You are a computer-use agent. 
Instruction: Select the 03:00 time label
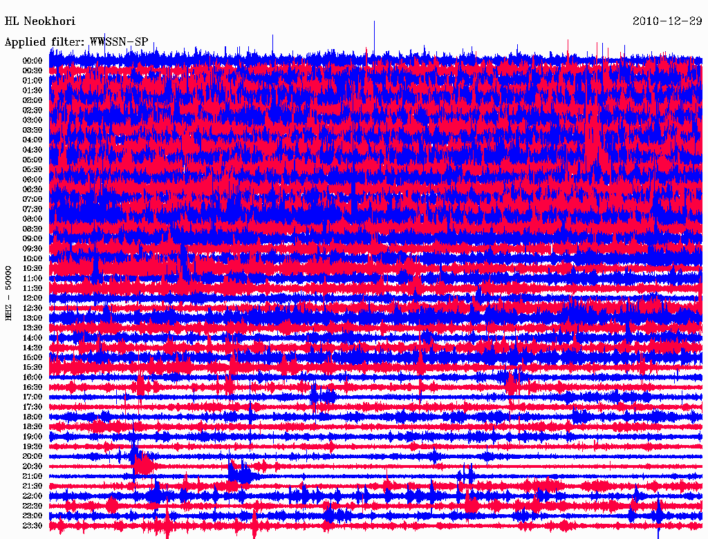tap(32, 120)
